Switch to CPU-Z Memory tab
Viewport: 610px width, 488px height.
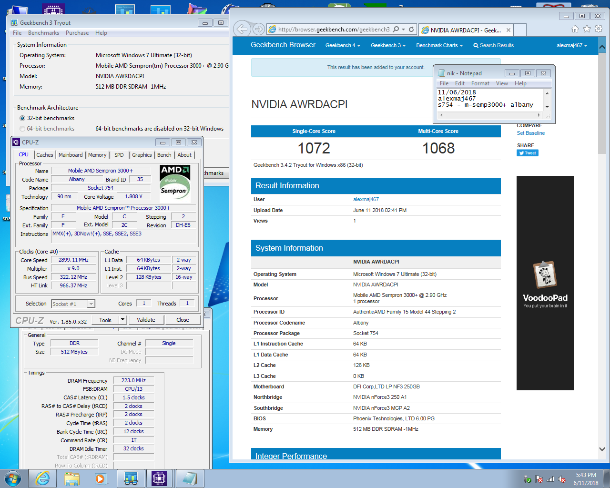point(97,155)
